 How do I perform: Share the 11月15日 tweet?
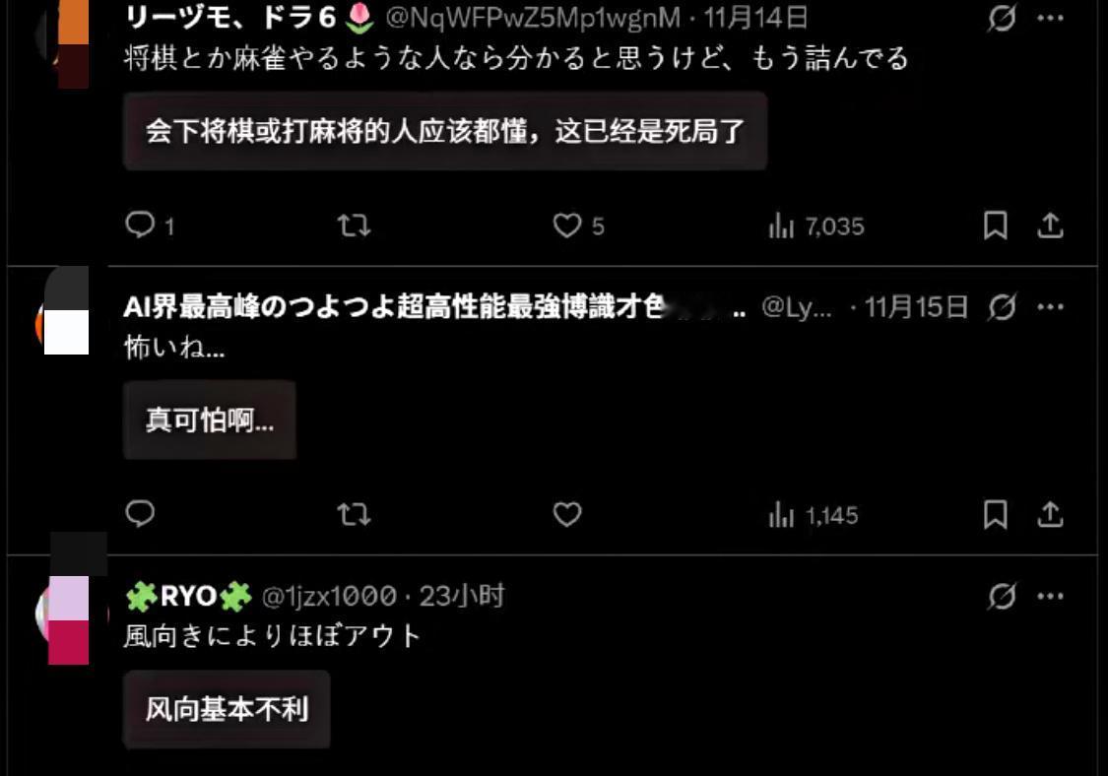(x=1050, y=514)
